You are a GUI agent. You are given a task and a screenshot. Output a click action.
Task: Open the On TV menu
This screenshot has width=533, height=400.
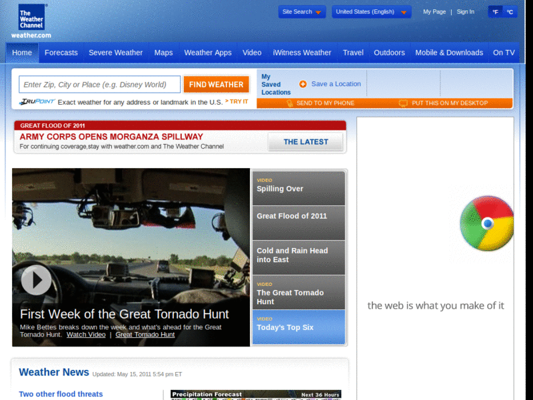tap(504, 53)
